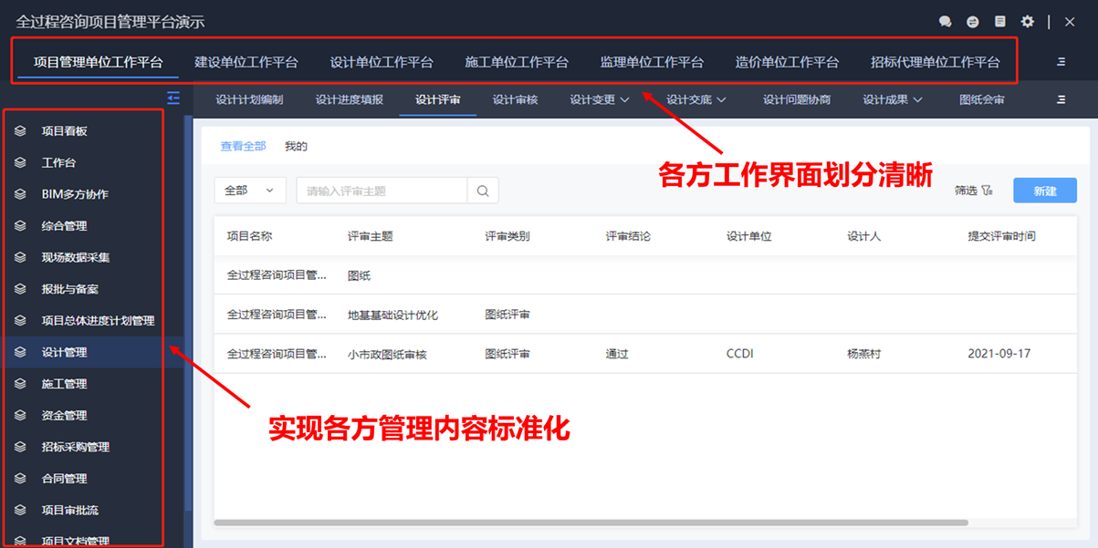Open the hamburger menu on platform tab bar
The width and height of the screenshot is (1098, 548).
click(1061, 62)
